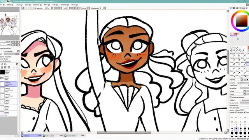Open the Filtro menu
The height and width of the screenshot is (140, 249).
(47, 5)
